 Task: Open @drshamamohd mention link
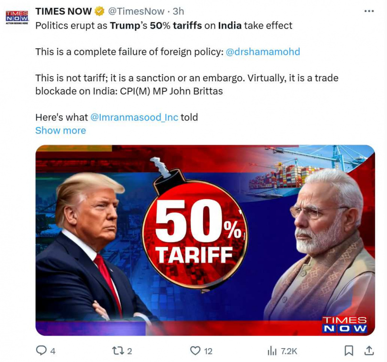(263, 52)
